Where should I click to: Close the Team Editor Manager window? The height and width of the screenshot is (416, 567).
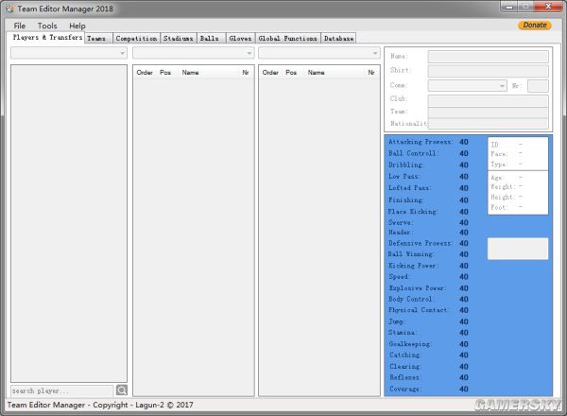click(548, 7)
